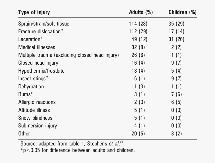Click the superscript reference 29 citation

coord(121,142)
